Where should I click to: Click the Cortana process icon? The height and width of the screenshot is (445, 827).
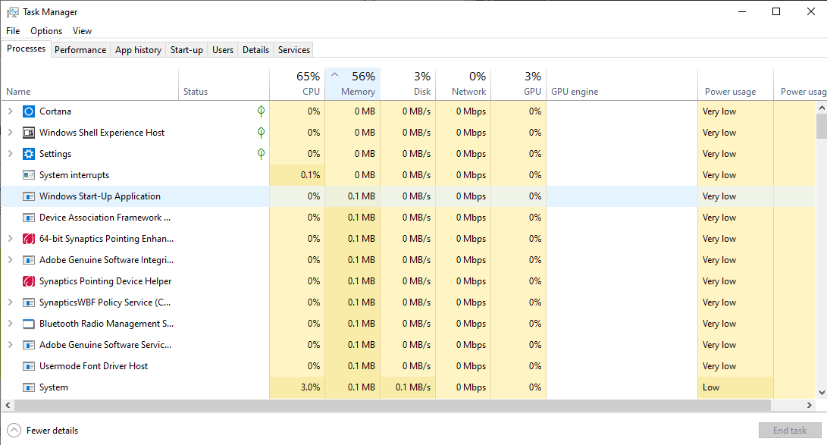tap(29, 111)
